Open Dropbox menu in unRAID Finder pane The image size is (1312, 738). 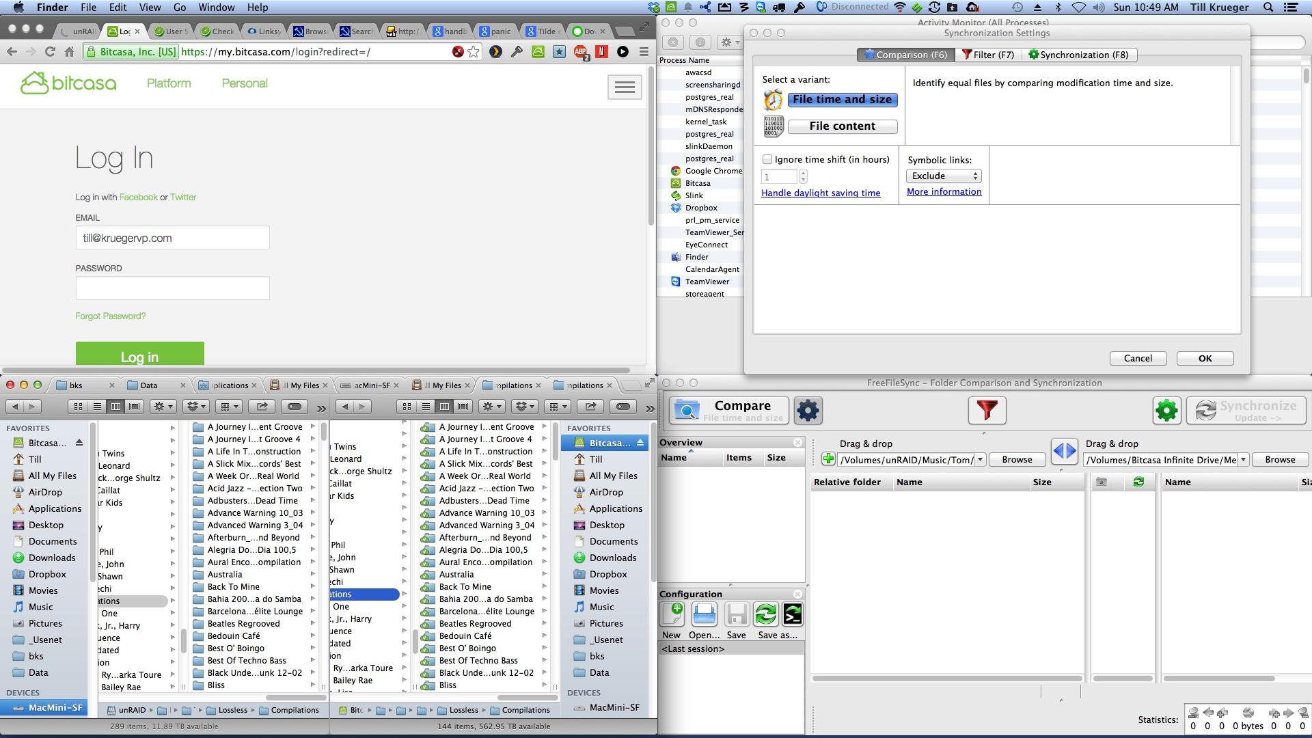coord(196,407)
